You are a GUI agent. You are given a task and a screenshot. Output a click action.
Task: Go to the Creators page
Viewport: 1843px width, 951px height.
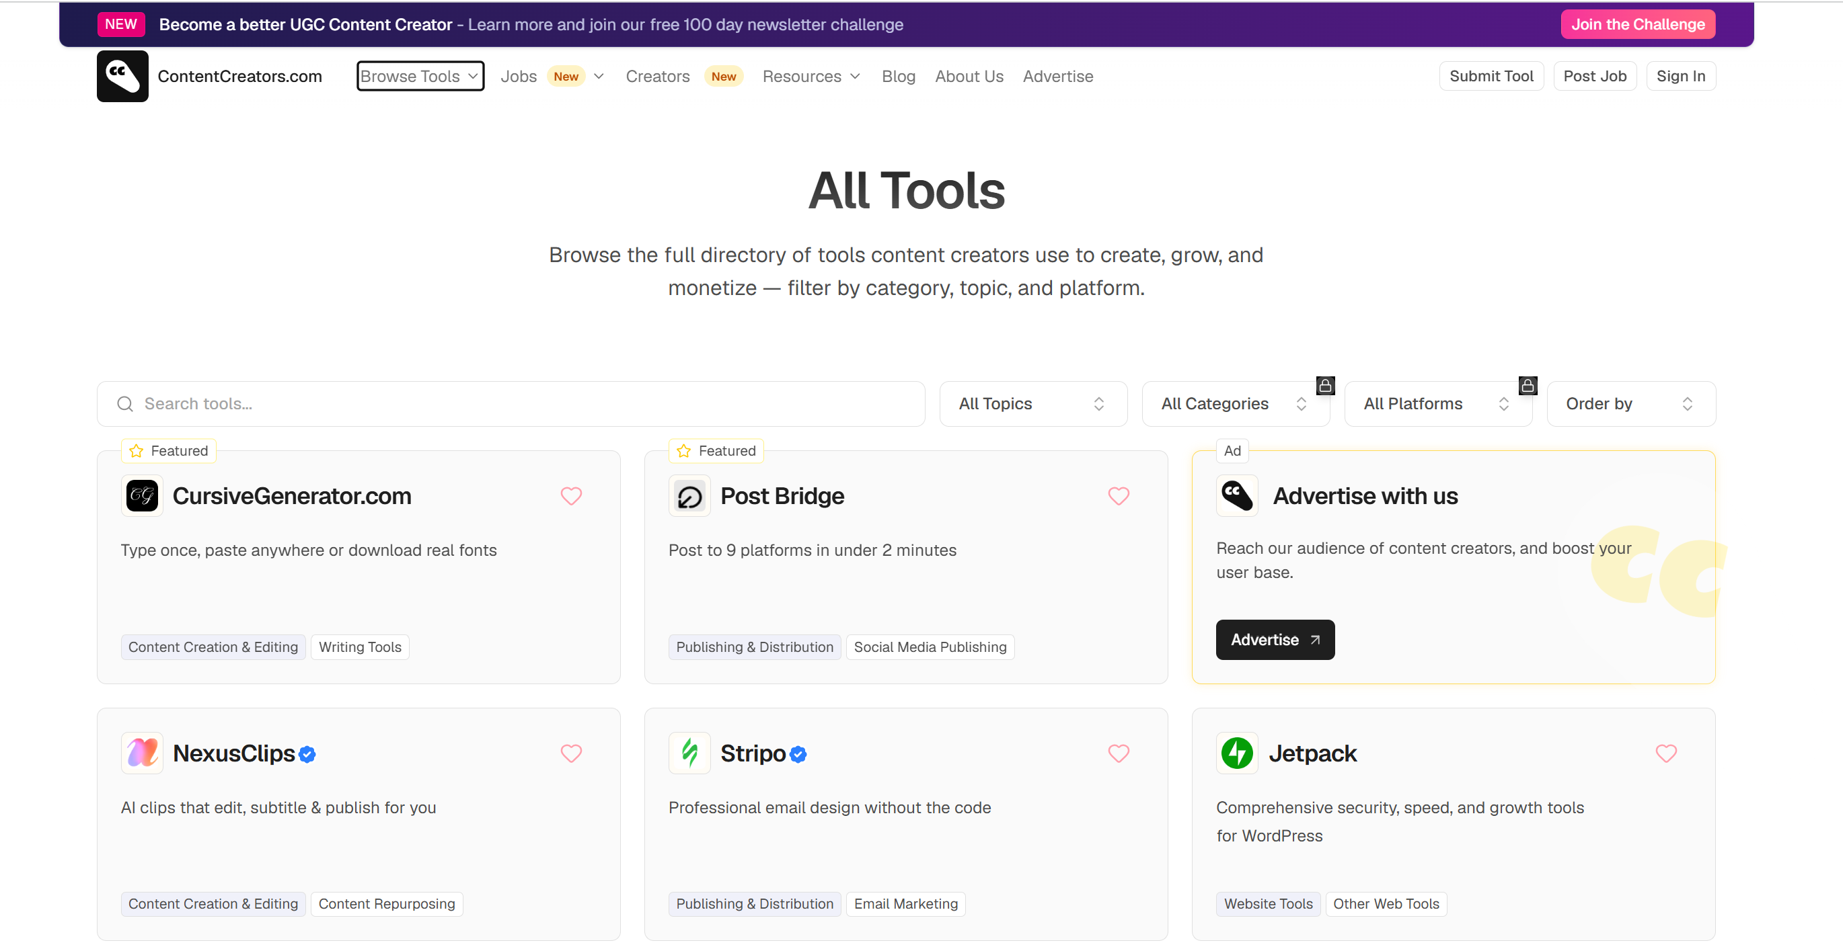tap(658, 76)
